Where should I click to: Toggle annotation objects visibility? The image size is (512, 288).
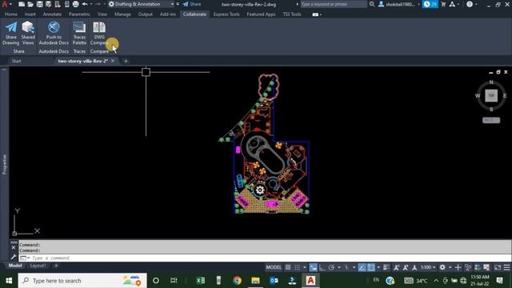pos(397,267)
